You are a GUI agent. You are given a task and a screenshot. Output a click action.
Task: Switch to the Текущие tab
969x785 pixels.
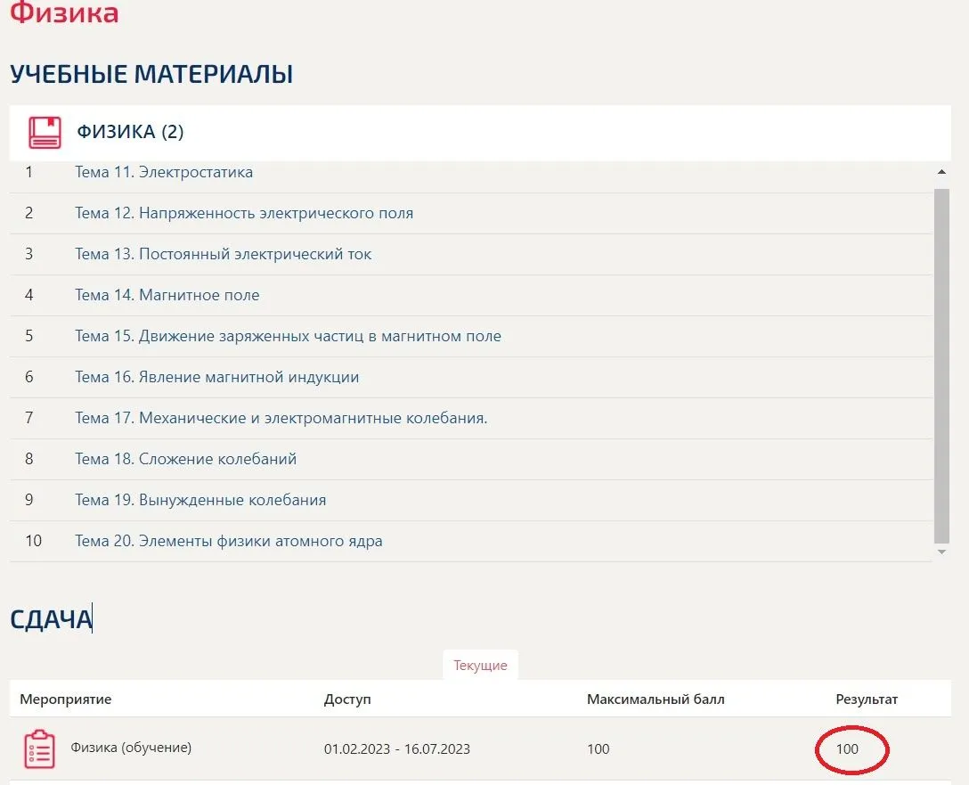click(480, 666)
